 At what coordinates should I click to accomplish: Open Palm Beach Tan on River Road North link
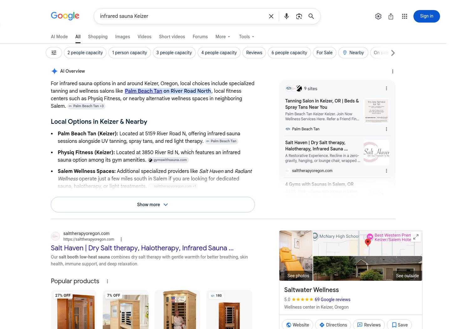168,91
